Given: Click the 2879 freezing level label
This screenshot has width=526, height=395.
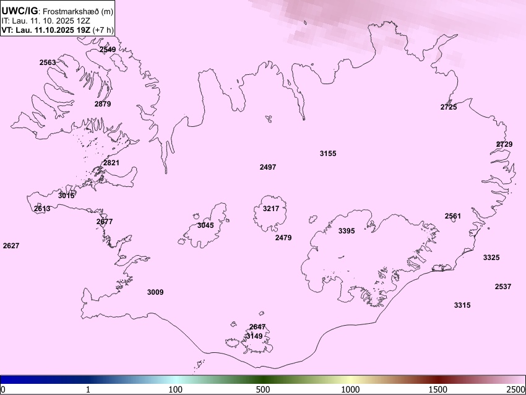Looking at the screenshot, I should click(103, 104).
